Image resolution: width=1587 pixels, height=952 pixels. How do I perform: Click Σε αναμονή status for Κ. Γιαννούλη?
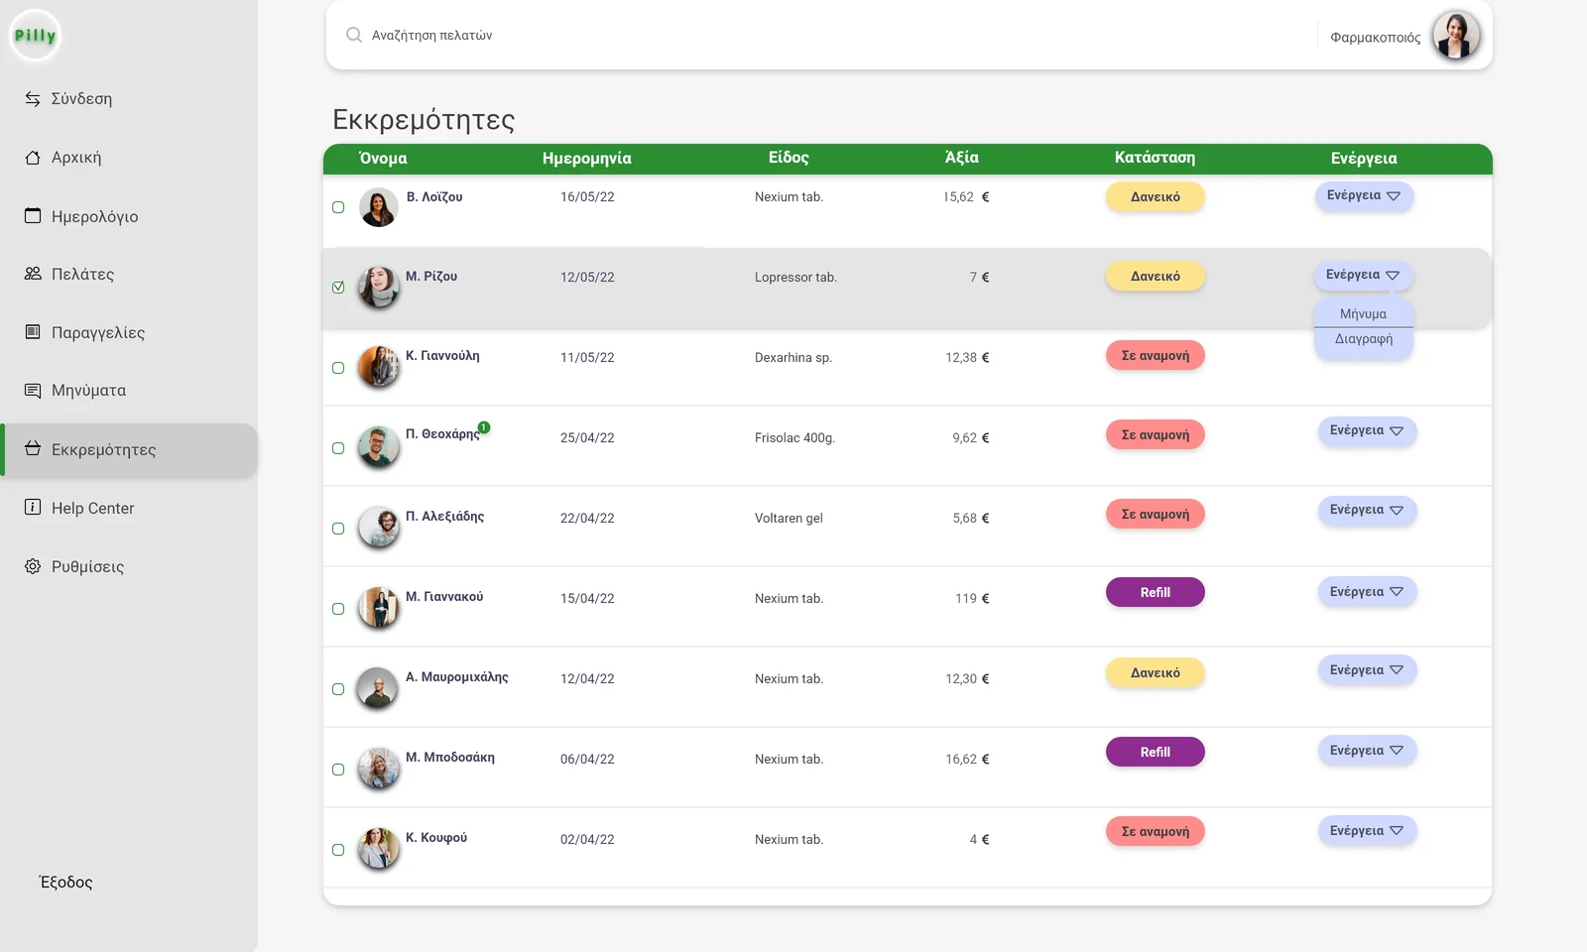pos(1156,355)
